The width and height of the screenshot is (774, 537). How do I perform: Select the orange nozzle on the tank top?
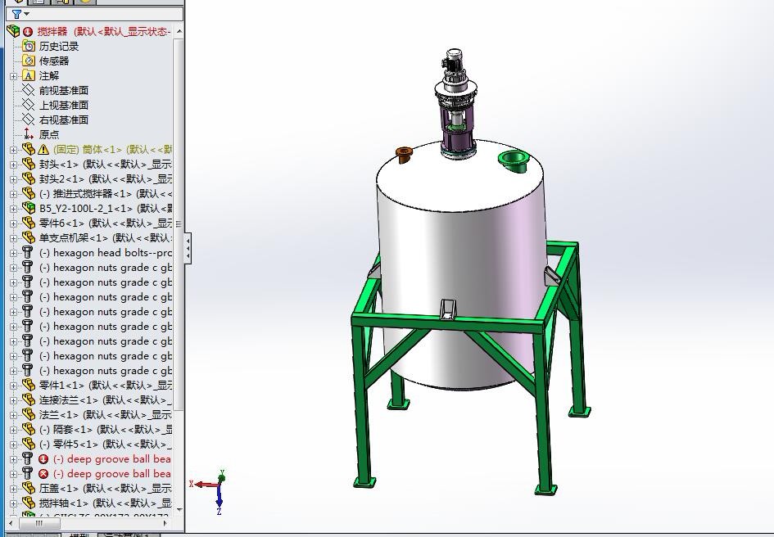403,155
